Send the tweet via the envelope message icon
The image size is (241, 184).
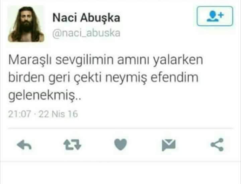pyautogui.click(x=169, y=145)
